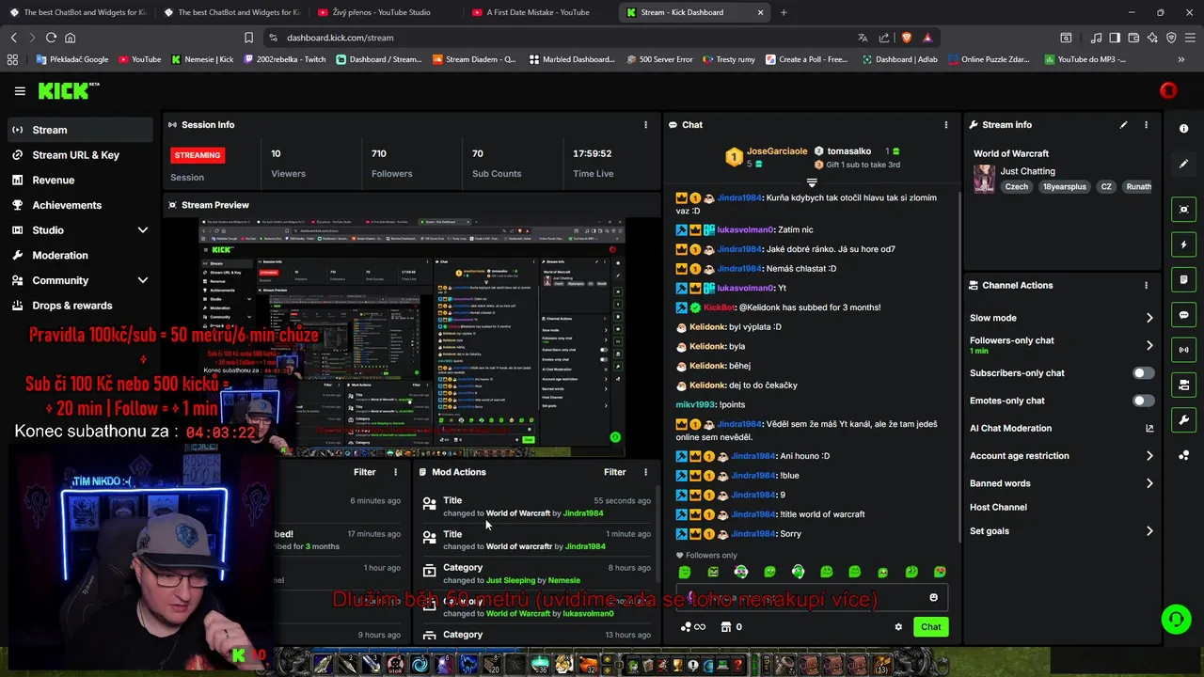Toggle Subscribers-only chat switch
This screenshot has width=1204, height=677.
click(x=1143, y=373)
